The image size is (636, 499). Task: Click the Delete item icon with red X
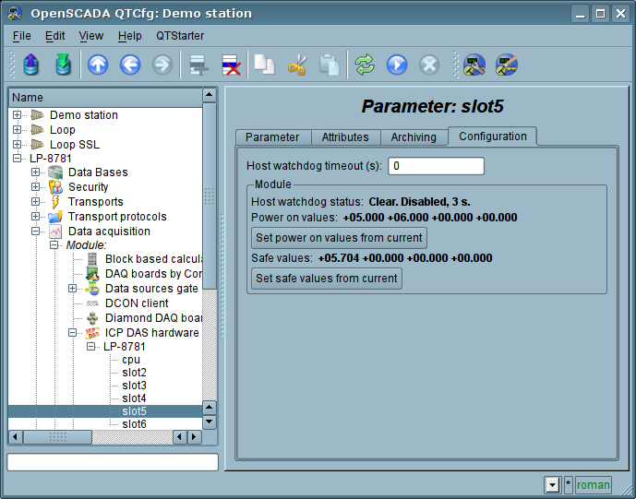coord(231,65)
